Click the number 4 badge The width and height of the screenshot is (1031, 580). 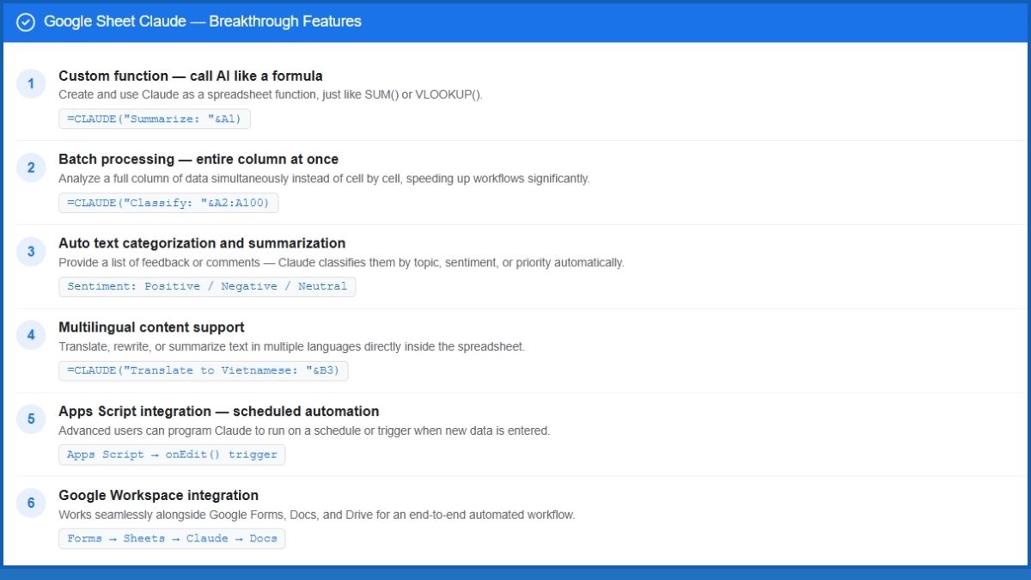(x=31, y=335)
